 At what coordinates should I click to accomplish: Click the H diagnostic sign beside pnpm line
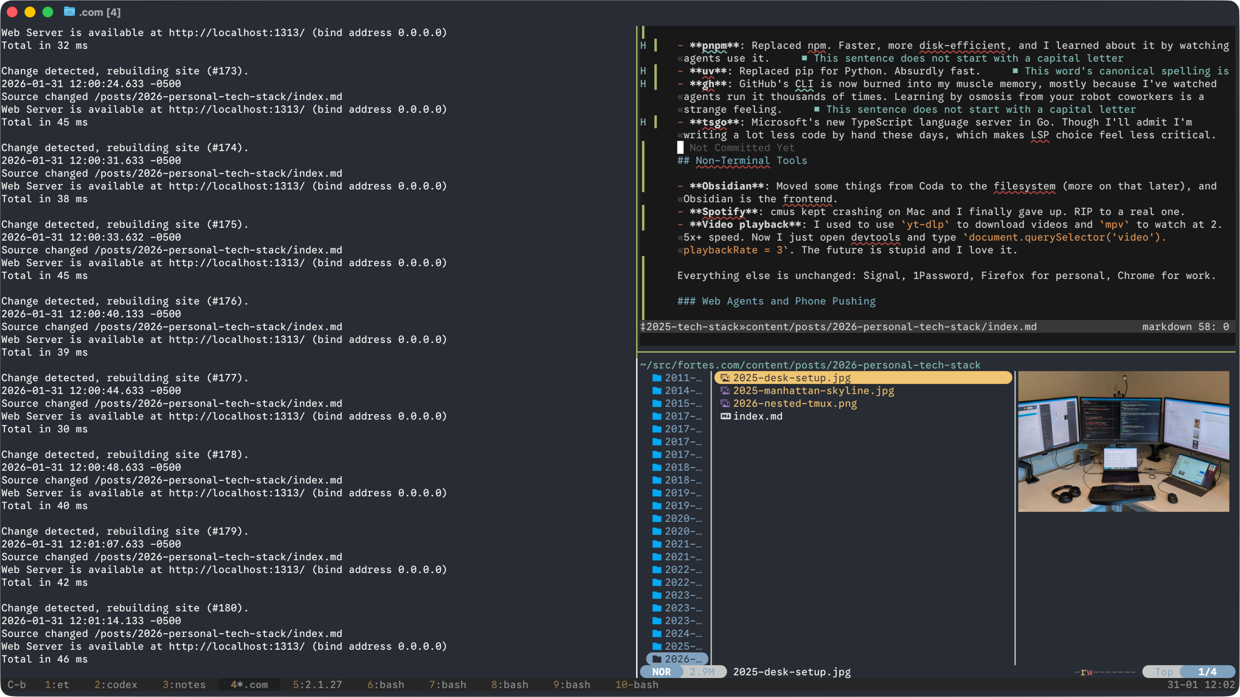643,45
